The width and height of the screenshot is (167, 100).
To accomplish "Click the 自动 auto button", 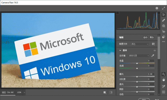I will pyautogui.click(x=145, y=37).
